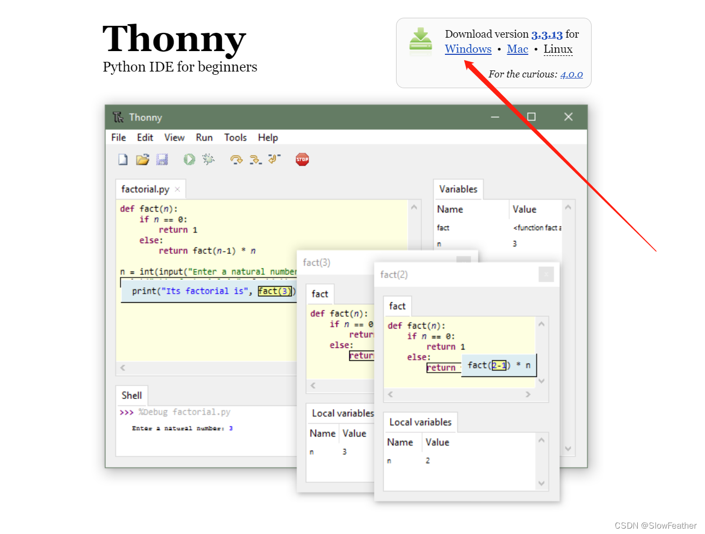Select the Variables panel tab

click(x=458, y=189)
